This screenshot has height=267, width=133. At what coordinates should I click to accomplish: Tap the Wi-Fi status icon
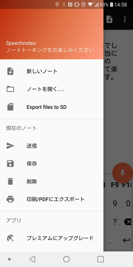pyautogui.click(x=90, y=5)
